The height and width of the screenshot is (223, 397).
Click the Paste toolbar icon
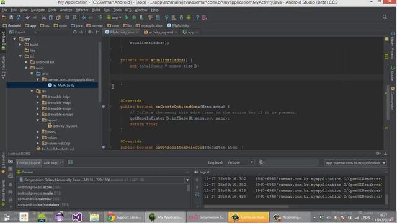[x=58, y=17]
